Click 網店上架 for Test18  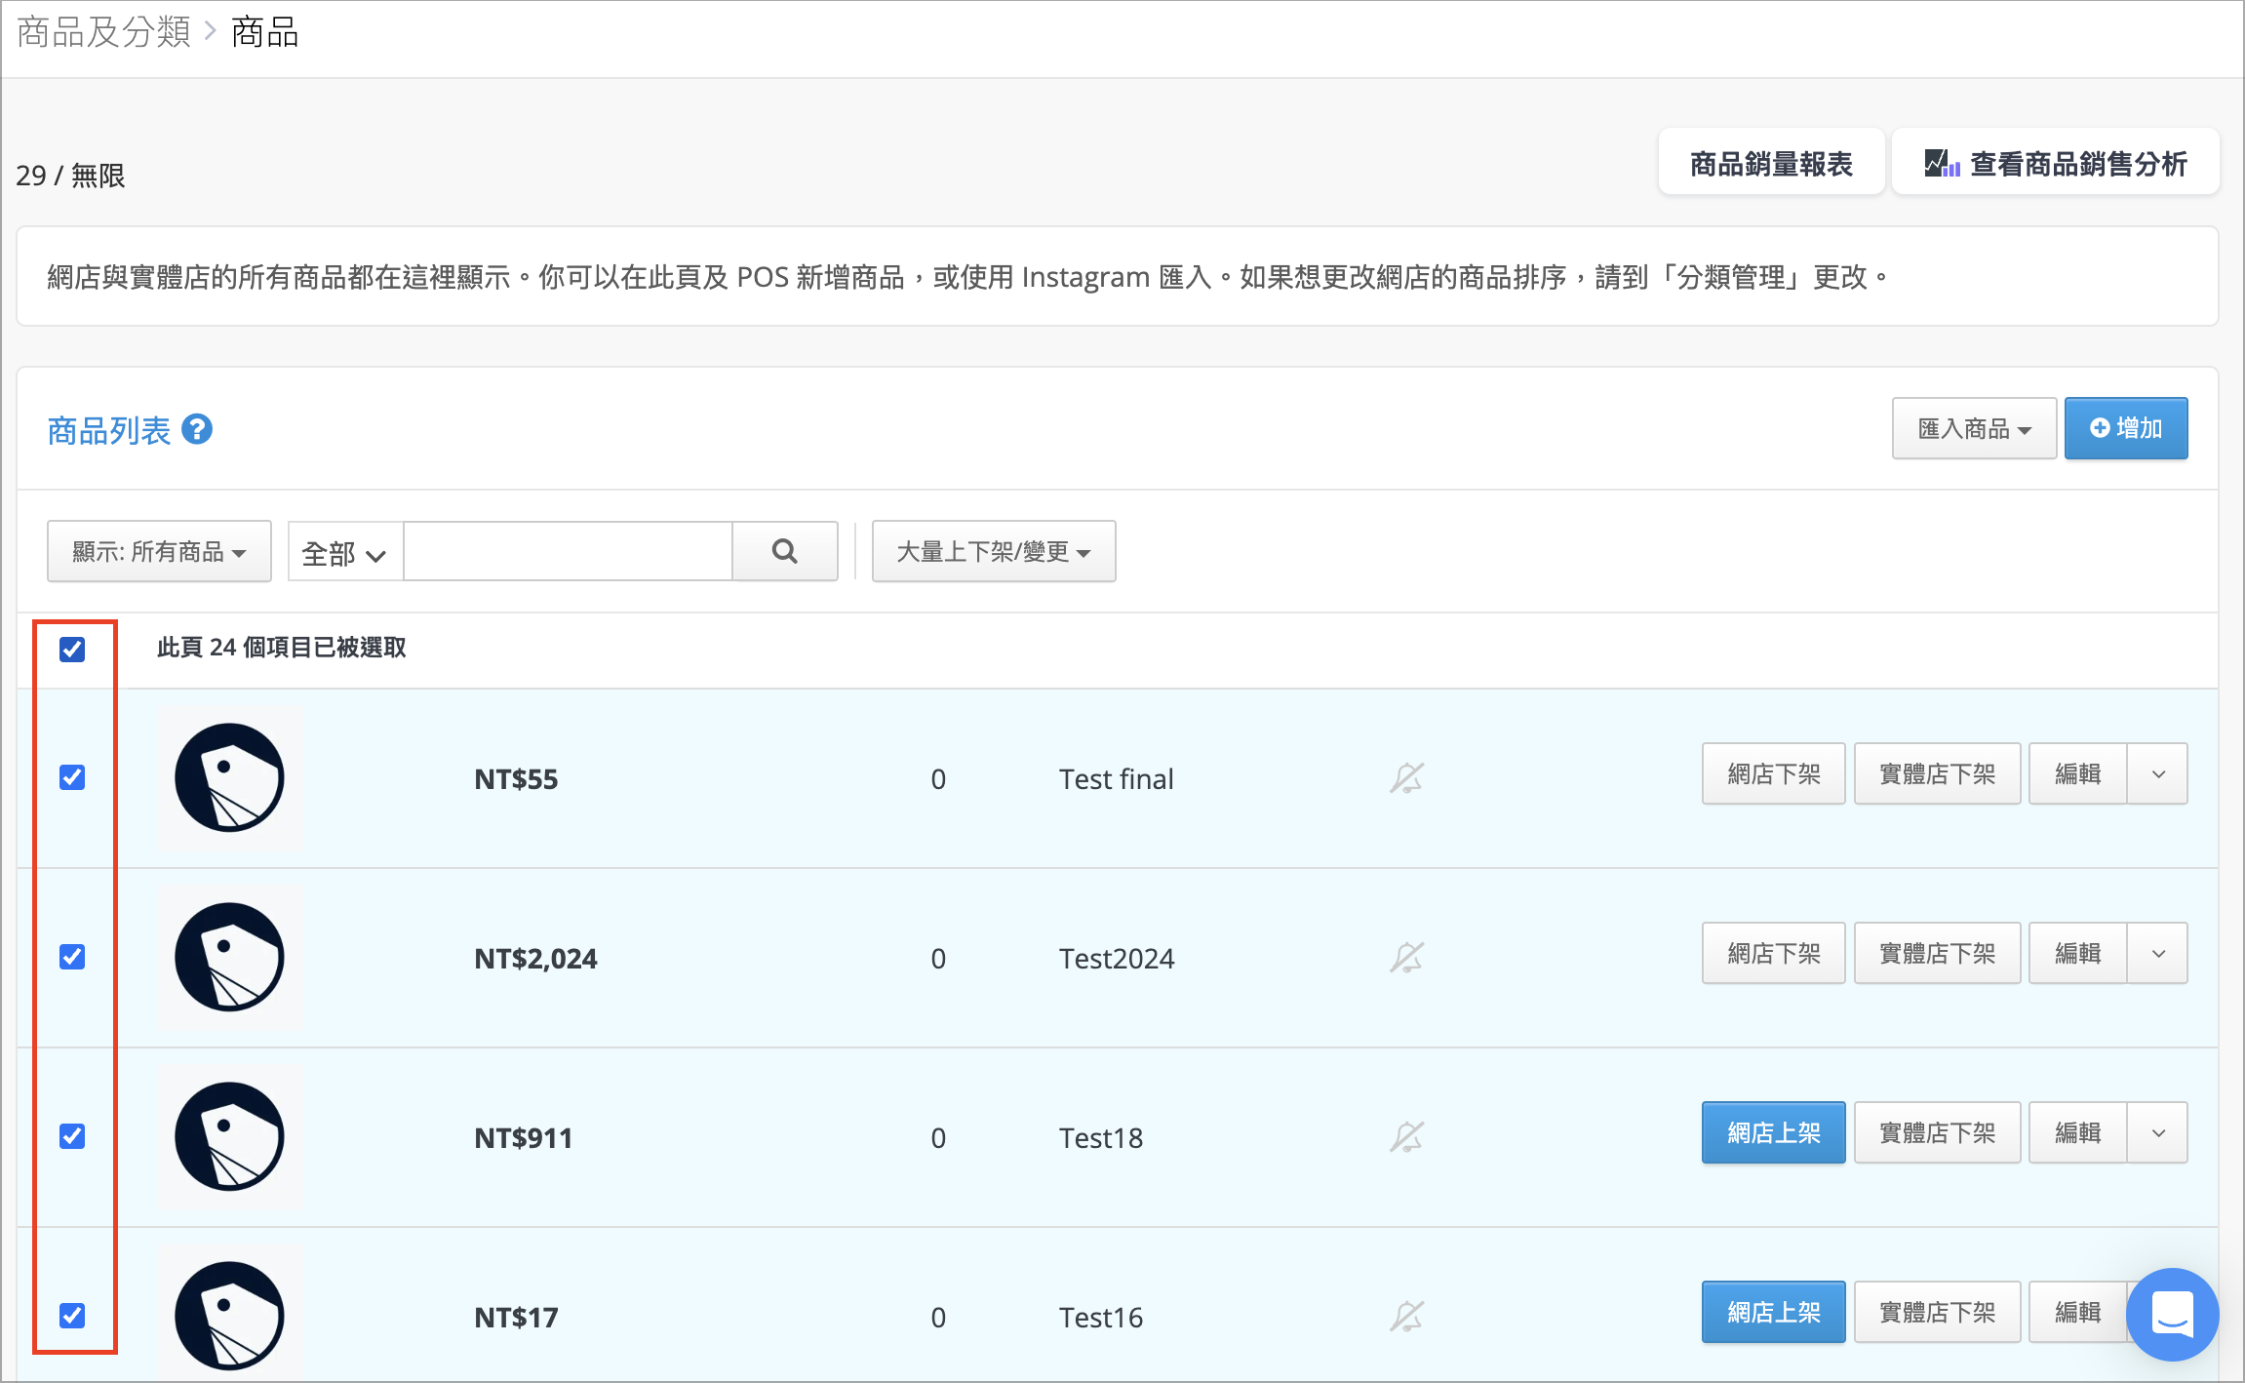coord(1773,1132)
